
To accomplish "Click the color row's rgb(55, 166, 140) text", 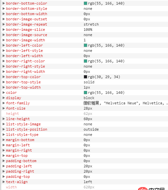I will (106, 93).
